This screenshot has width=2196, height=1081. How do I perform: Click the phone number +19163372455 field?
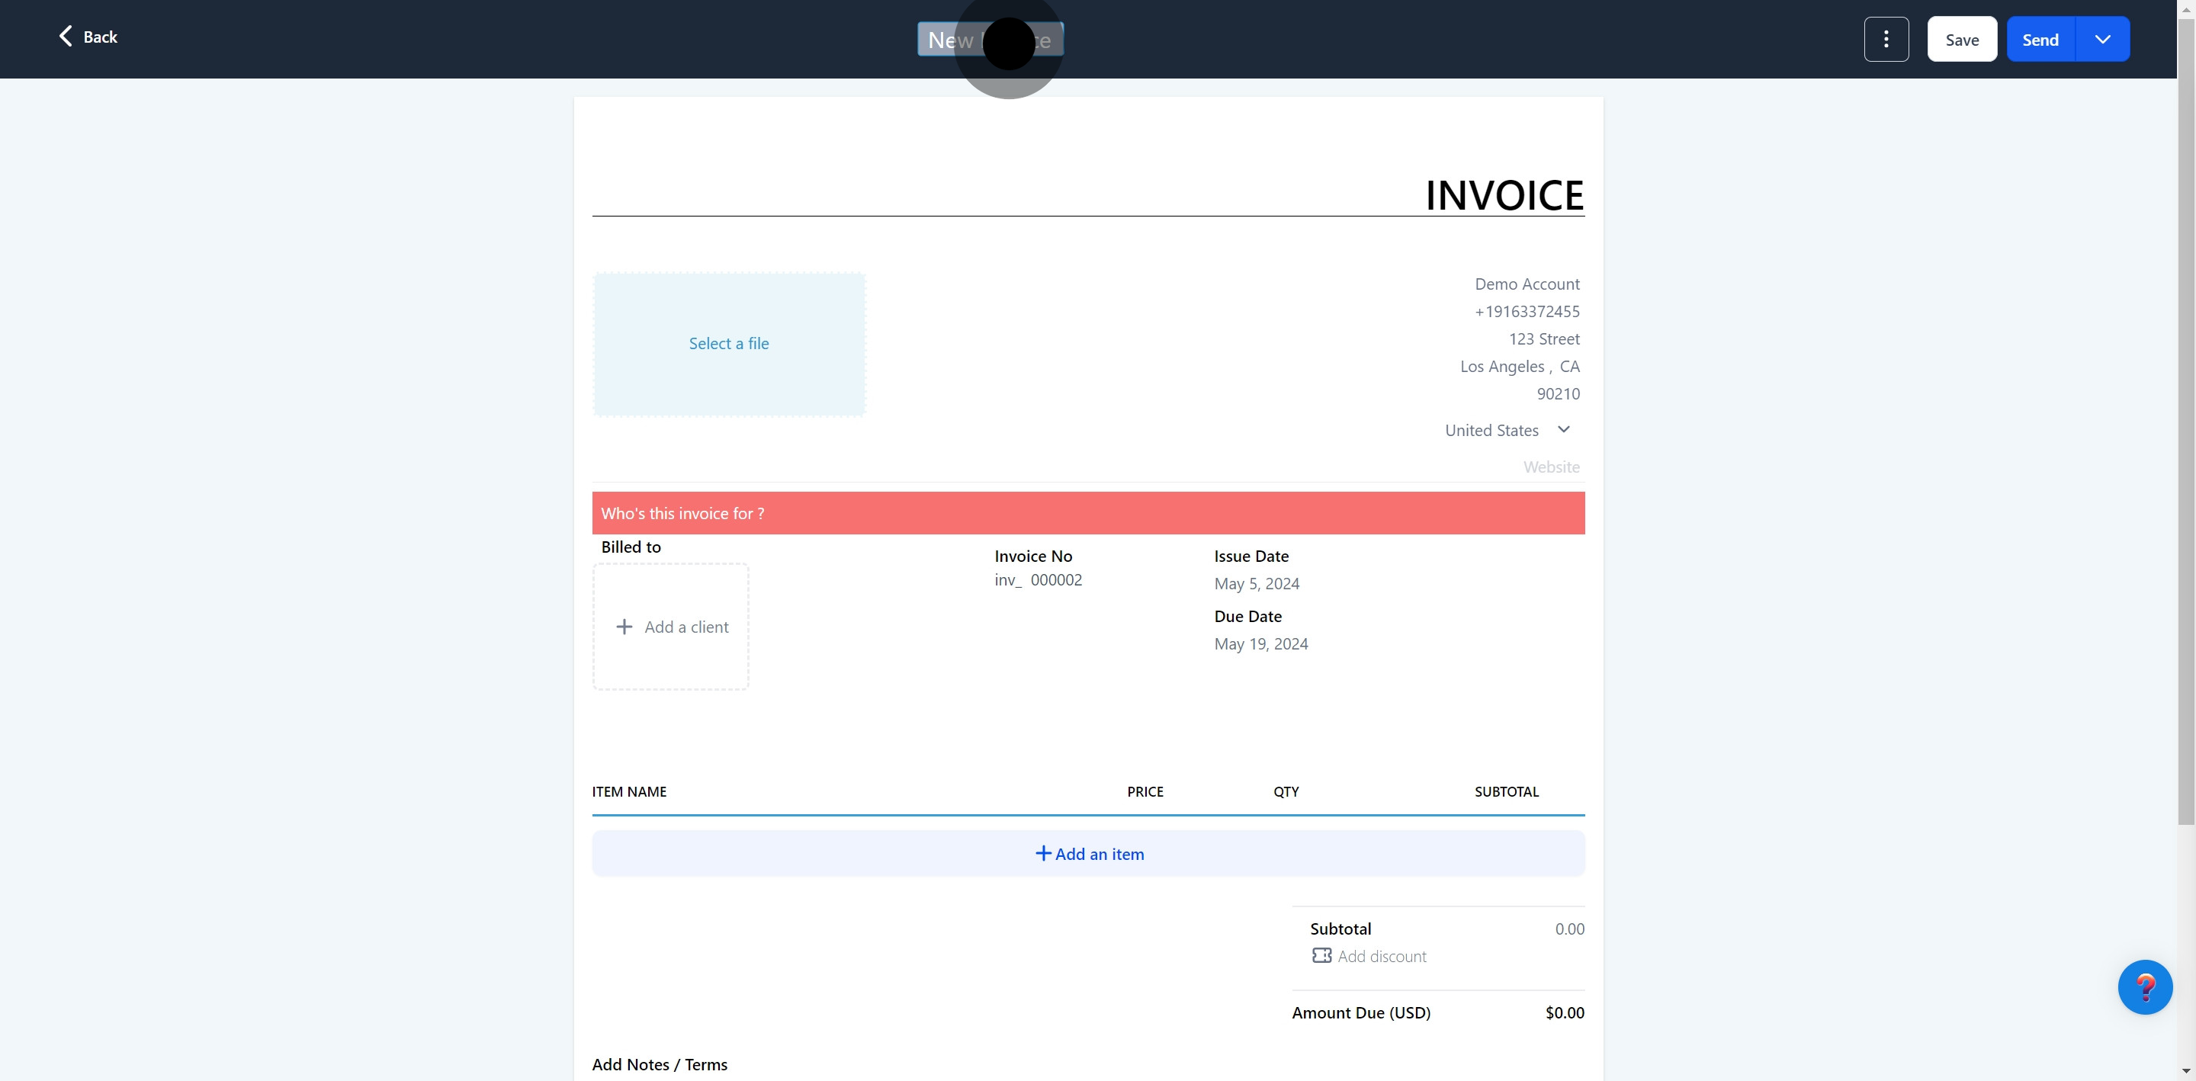(x=1526, y=311)
